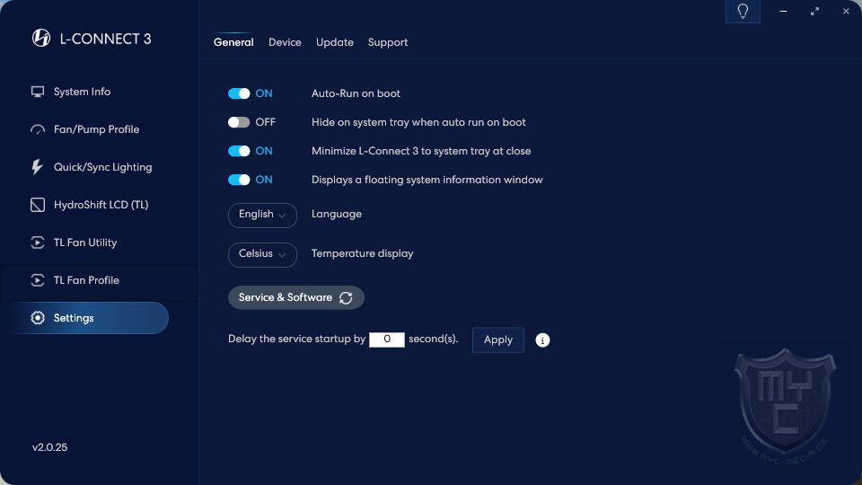Click the HydroShift LCD (TL) screen icon
The width and height of the screenshot is (862, 485).
coord(38,205)
